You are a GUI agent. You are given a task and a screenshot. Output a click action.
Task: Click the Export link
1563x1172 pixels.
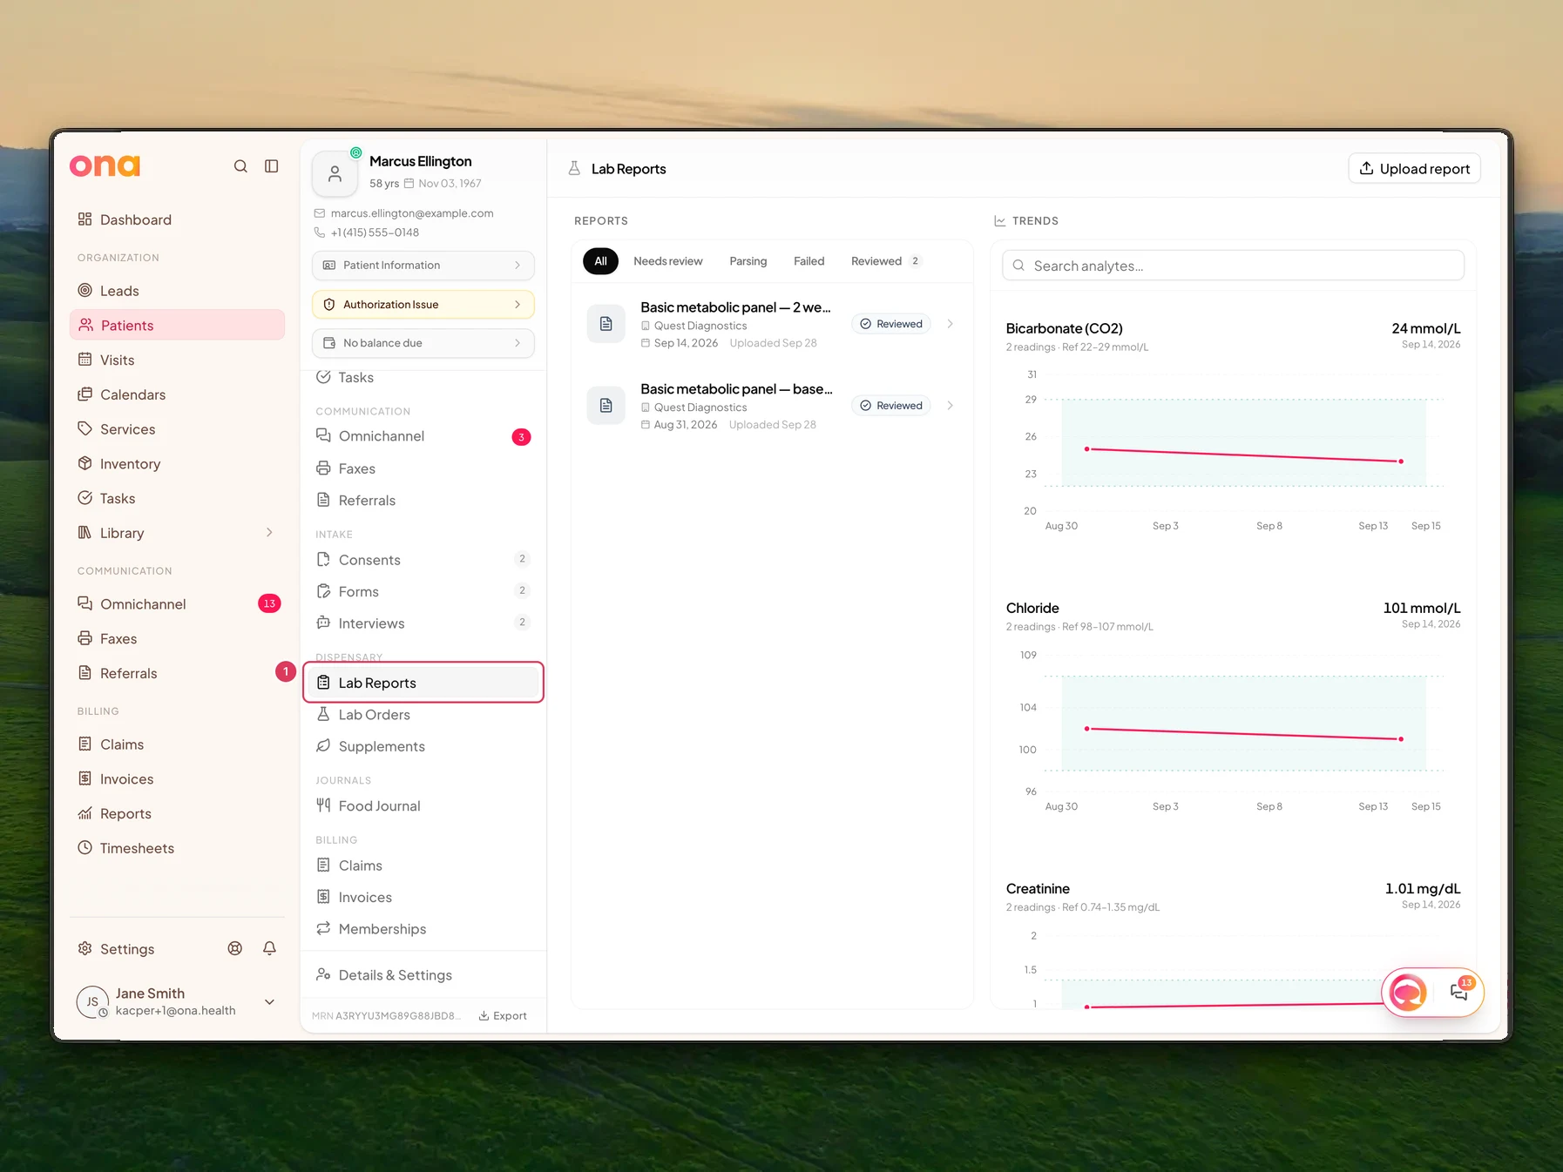pos(503,1016)
